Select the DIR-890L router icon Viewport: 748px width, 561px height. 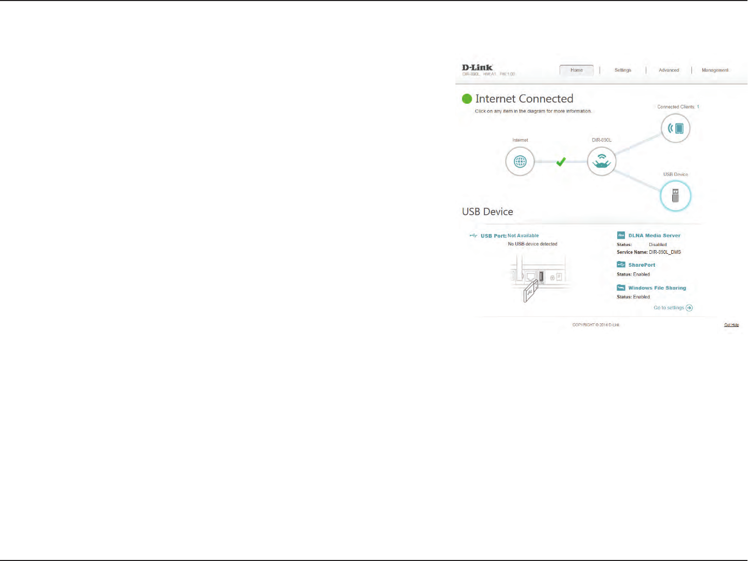[x=601, y=161]
